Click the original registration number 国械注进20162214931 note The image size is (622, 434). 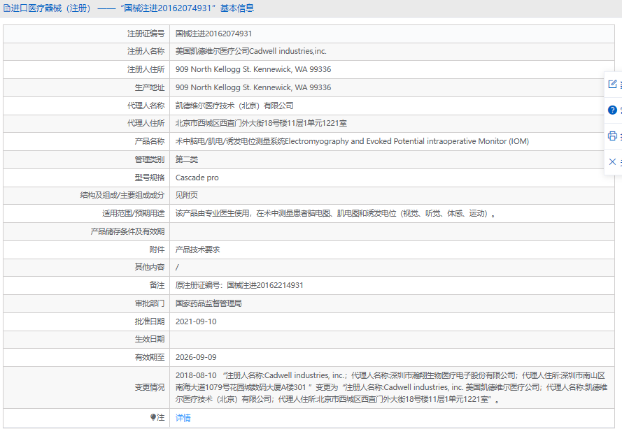click(239, 285)
